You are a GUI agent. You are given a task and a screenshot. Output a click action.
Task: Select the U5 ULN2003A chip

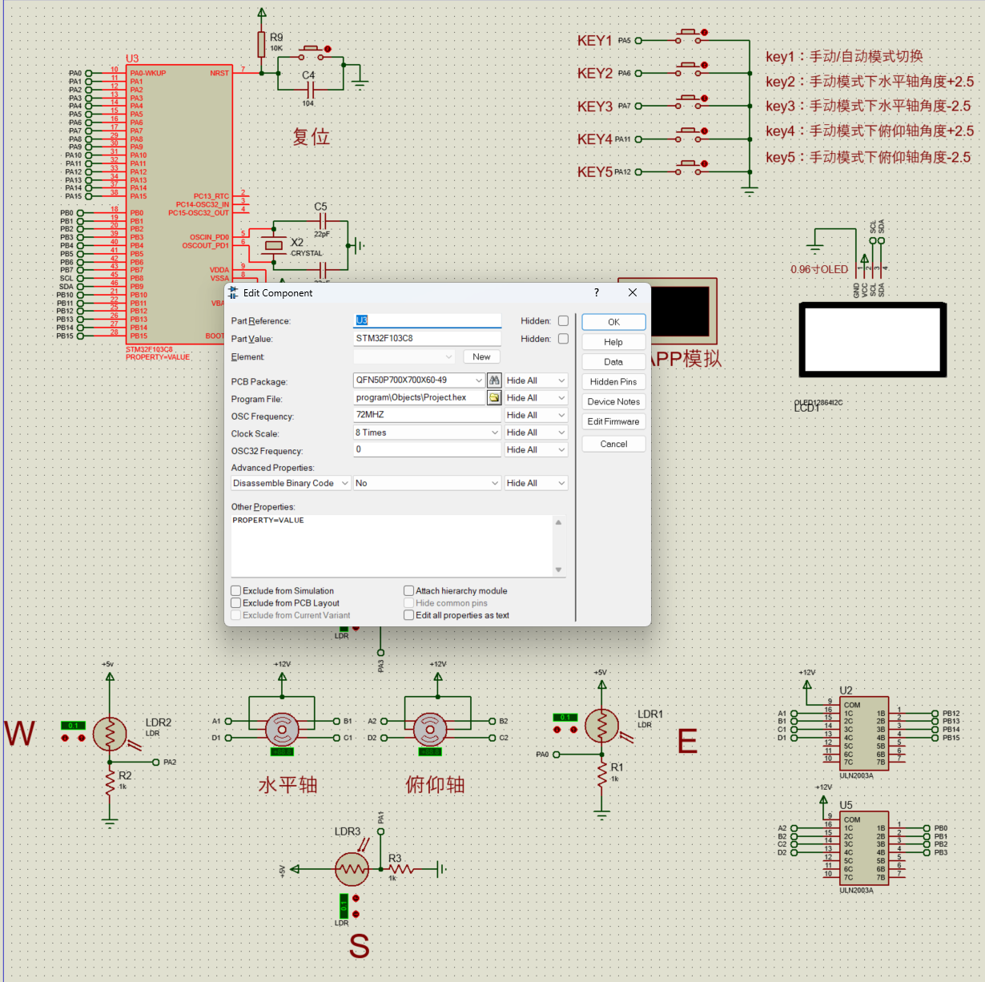pyautogui.click(x=863, y=849)
